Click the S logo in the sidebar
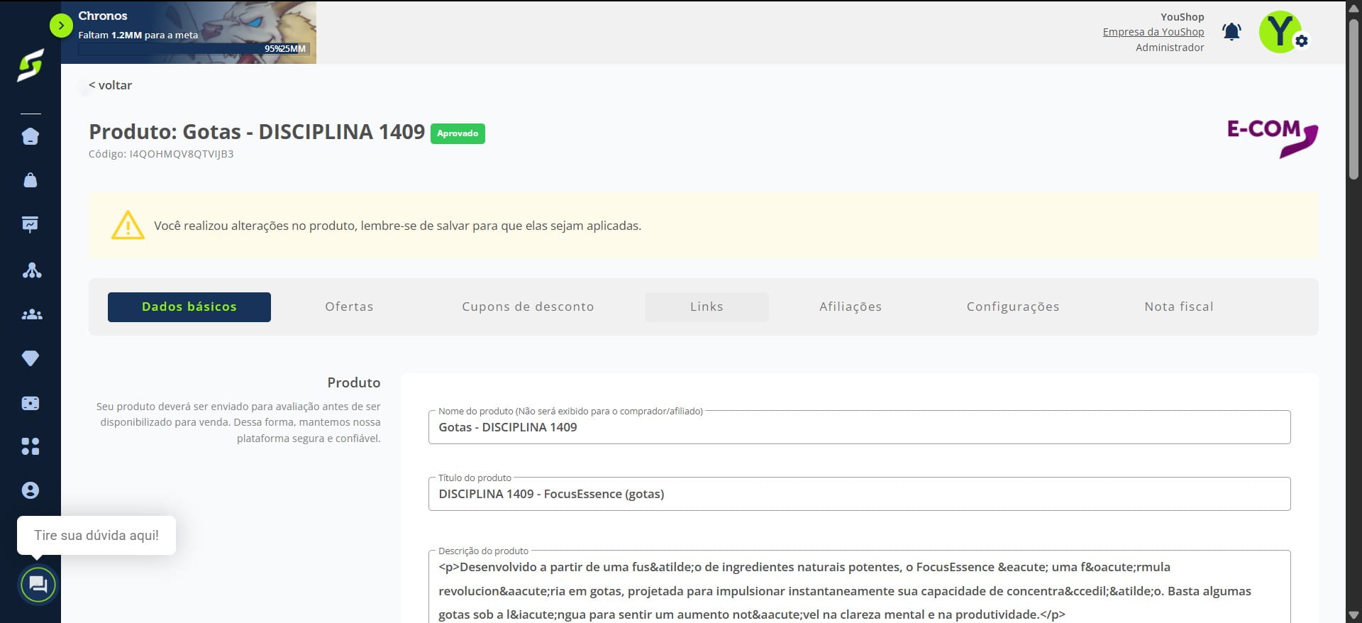The image size is (1362, 623). pyautogui.click(x=31, y=65)
